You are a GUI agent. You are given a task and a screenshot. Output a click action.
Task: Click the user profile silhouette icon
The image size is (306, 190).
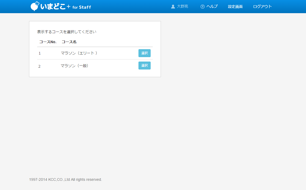coord(173,7)
